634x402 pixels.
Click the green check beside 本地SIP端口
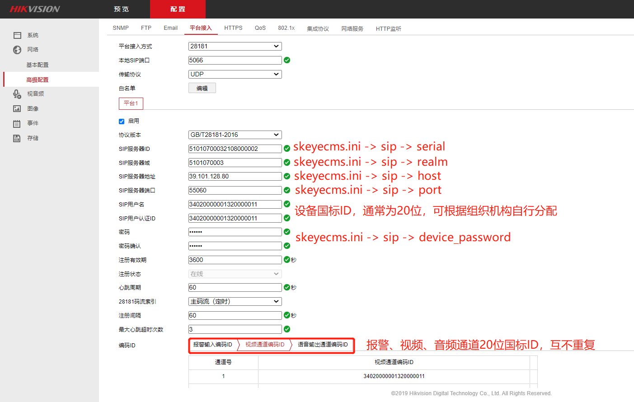tap(287, 60)
